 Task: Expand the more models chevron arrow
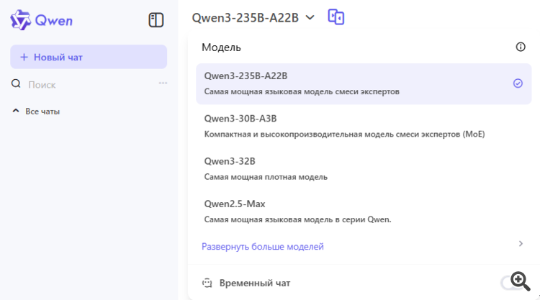pos(521,244)
